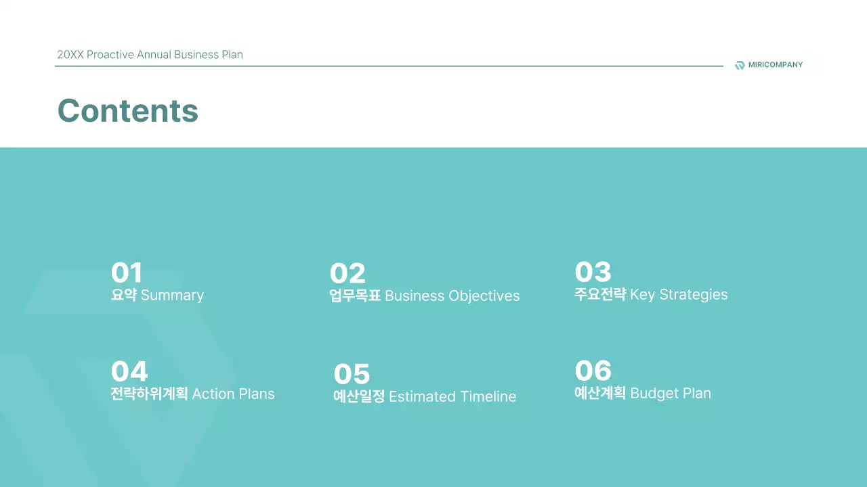
Task: Select the 'Contents' slide title
Action: pyautogui.click(x=127, y=111)
